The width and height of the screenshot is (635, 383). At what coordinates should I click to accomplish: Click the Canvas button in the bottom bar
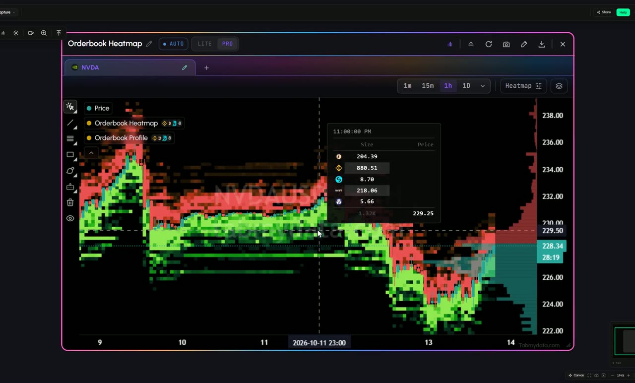pyautogui.click(x=576, y=376)
